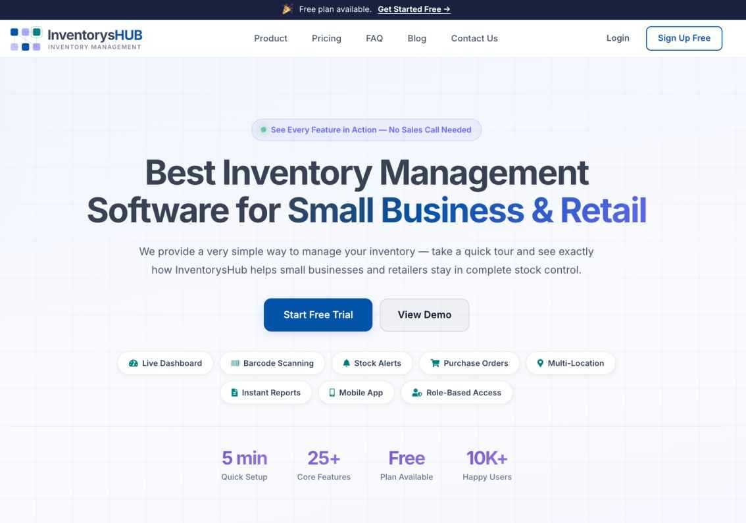The image size is (746, 523).
Task: Click the InventorysHUB squares logo icon
Action: [x=26, y=39]
